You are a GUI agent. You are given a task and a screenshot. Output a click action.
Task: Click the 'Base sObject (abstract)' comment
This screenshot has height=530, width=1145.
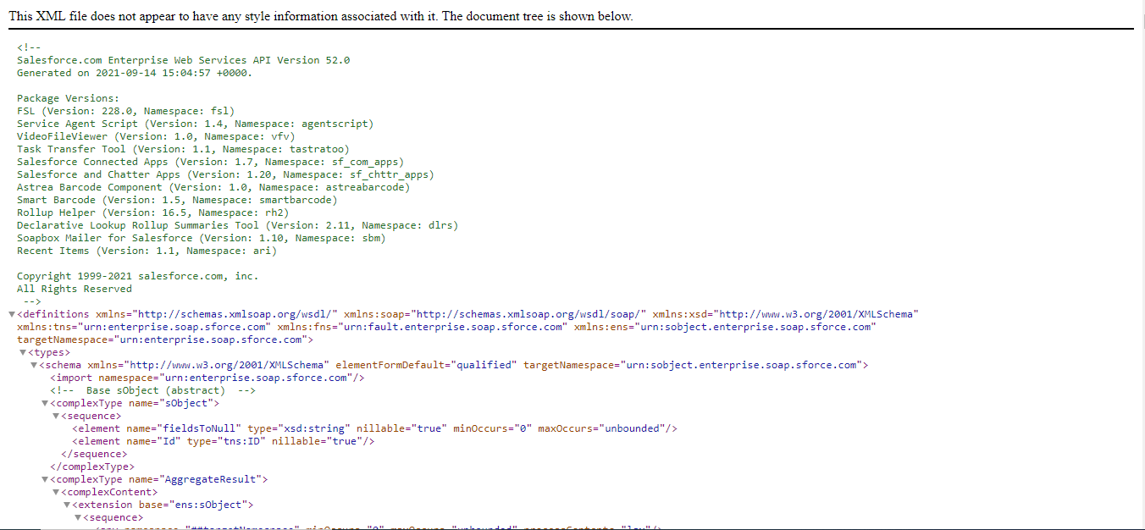click(x=152, y=390)
